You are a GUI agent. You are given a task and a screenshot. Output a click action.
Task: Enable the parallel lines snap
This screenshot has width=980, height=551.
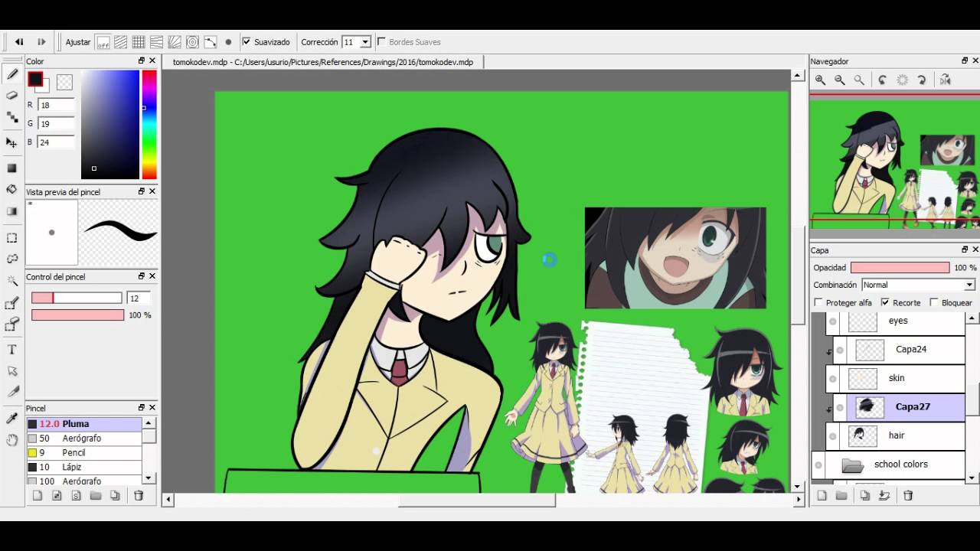(x=120, y=42)
